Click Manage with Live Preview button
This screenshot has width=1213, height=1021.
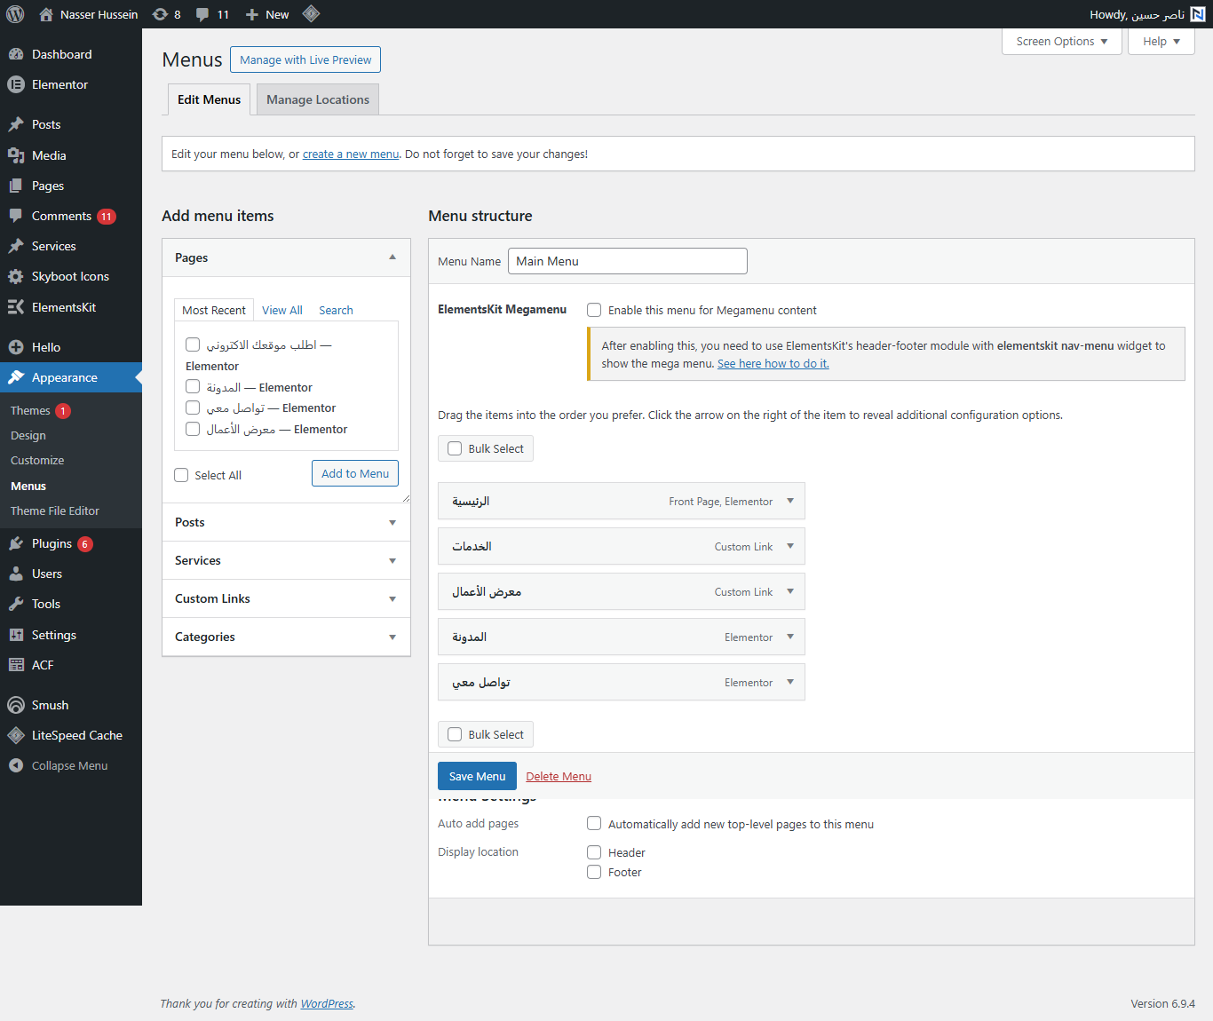click(305, 59)
